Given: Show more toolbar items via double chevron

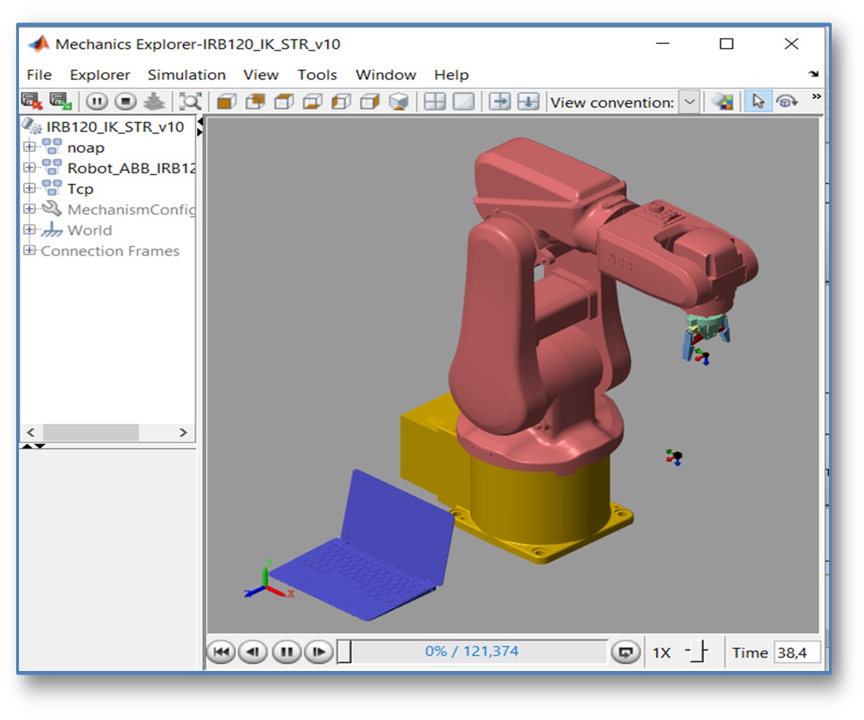Looking at the screenshot, I should [816, 97].
